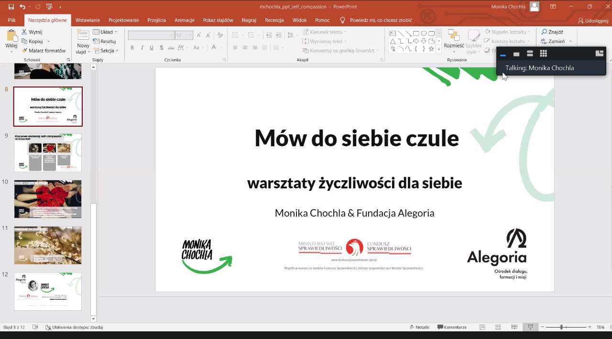Screen dimensions: 612x339
Task: Open the Wstawianie ribbon tab
Action: click(x=87, y=20)
